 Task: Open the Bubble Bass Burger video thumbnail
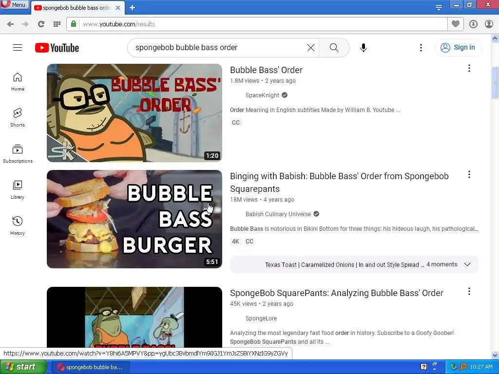coord(134,219)
